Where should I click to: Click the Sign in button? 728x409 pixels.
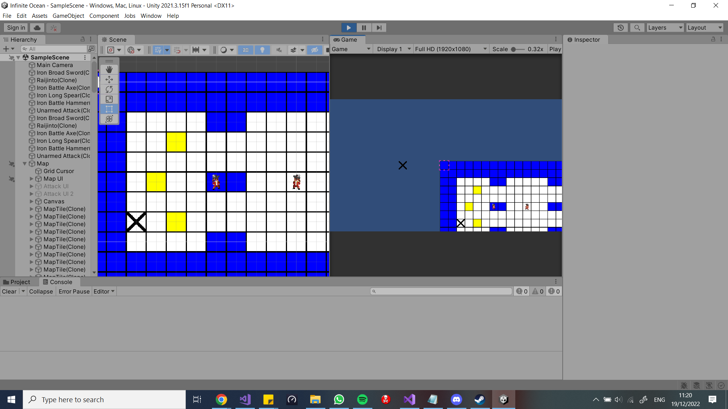point(15,27)
